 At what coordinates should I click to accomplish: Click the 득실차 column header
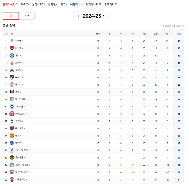pyautogui.click(x=167, y=34)
